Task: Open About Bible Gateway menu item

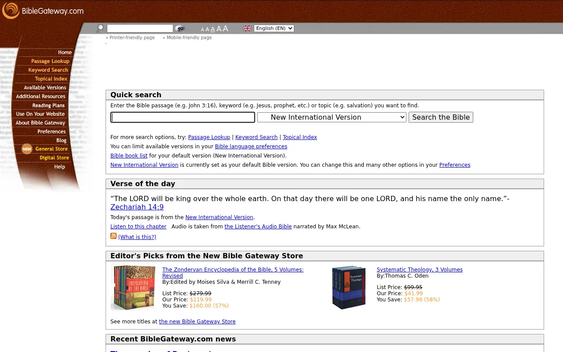Action: [x=40, y=123]
